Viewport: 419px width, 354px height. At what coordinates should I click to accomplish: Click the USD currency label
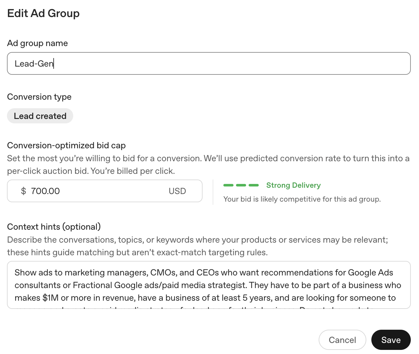pos(177,191)
